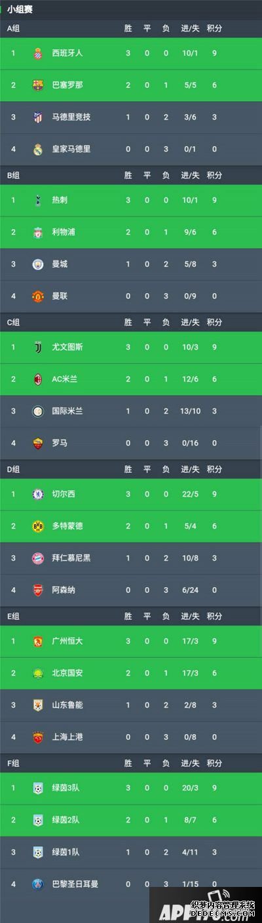
Task: Open the 小组赛 tab header
Action: pyautogui.click(x=21, y=9)
